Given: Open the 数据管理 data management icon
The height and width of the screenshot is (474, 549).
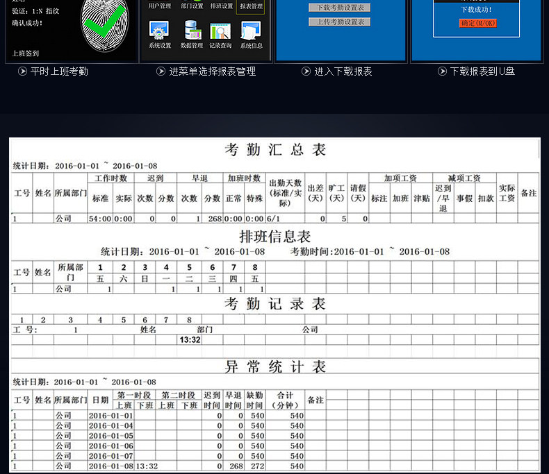Looking at the screenshot, I should (x=192, y=31).
